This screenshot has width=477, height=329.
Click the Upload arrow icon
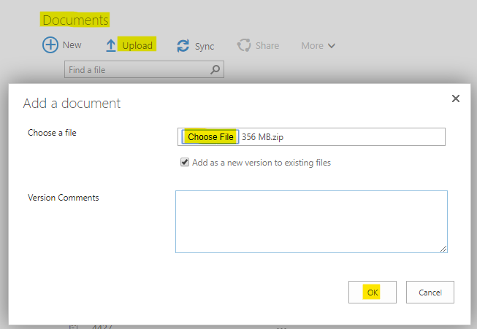pos(111,45)
